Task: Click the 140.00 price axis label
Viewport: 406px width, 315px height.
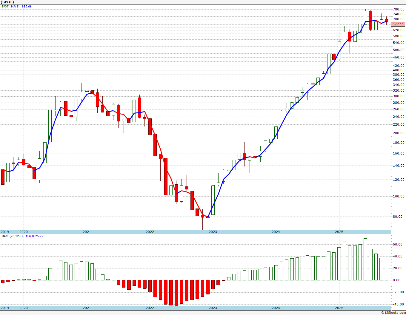Action: (399, 166)
